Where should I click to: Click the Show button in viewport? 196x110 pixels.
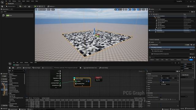click(x=53, y=9)
